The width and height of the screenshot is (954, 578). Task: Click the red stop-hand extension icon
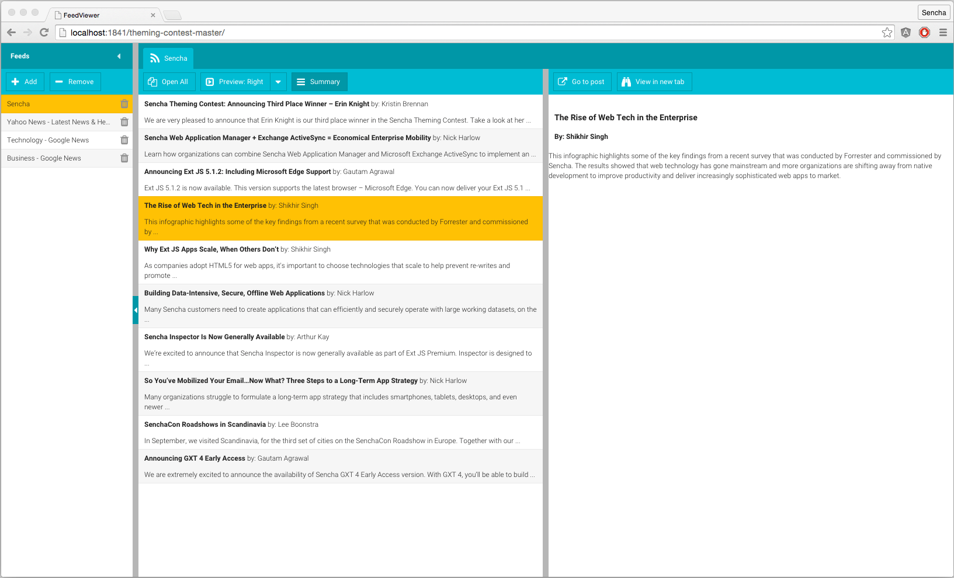(x=924, y=33)
